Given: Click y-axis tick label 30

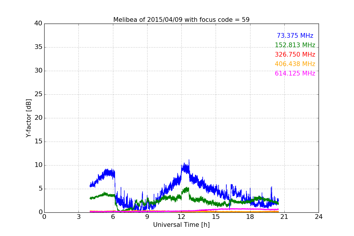Looking at the screenshot, I should [x=38, y=71].
